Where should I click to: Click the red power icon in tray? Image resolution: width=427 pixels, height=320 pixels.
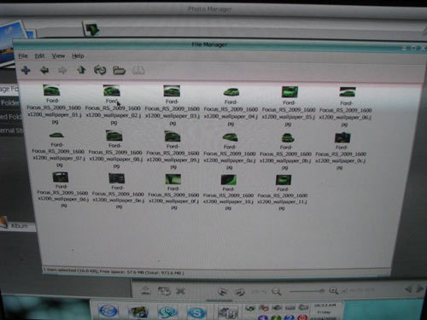[x=302, y=317]
